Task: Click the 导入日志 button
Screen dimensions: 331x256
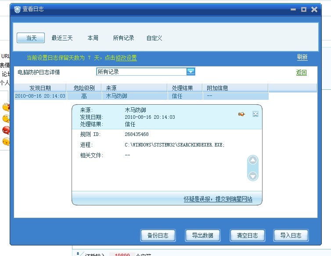Action: point(291,235)
